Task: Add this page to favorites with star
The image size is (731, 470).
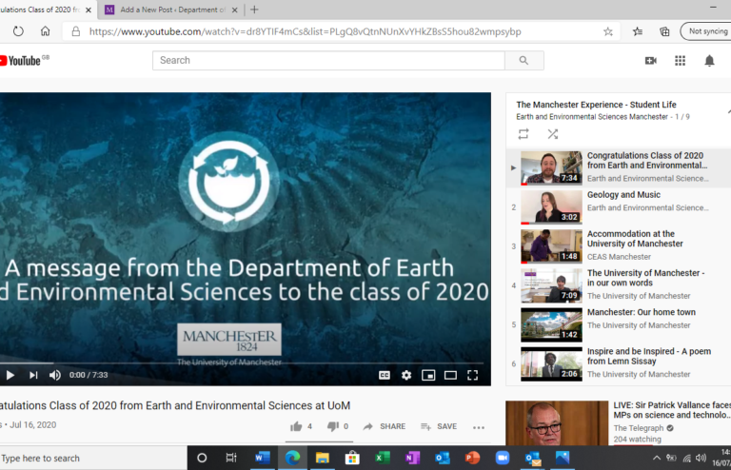Action: point(608,31)
